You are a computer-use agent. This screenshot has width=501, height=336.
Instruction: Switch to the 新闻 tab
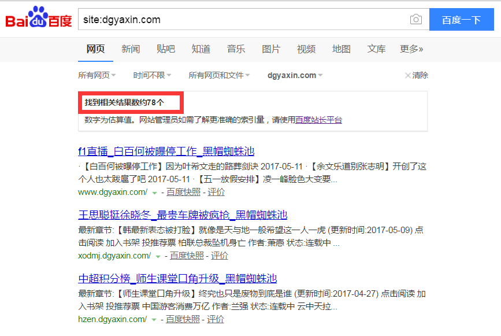coord(131,49)
